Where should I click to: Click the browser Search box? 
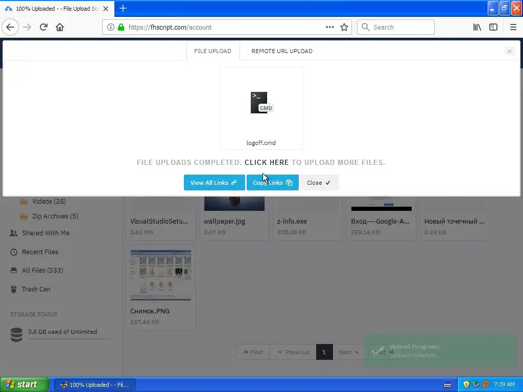coord(396,28)
